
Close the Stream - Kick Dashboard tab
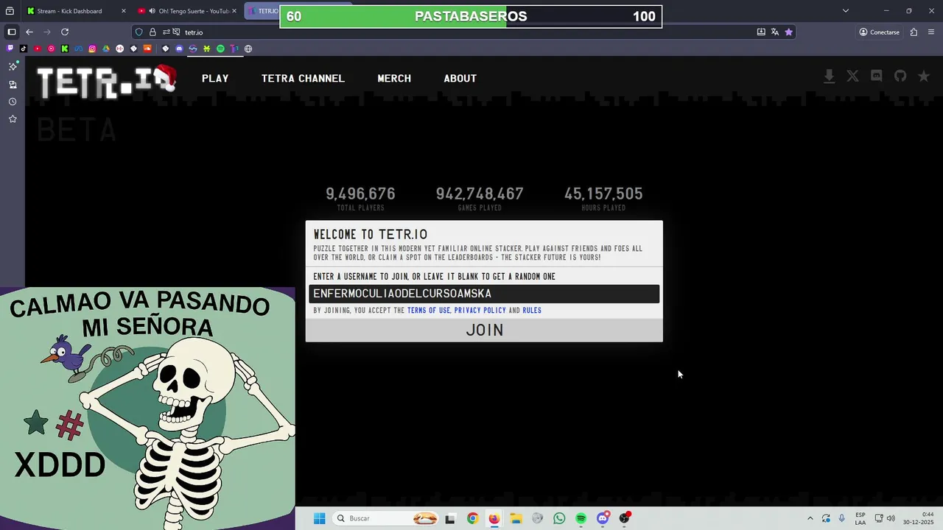(x=123, y=11)
